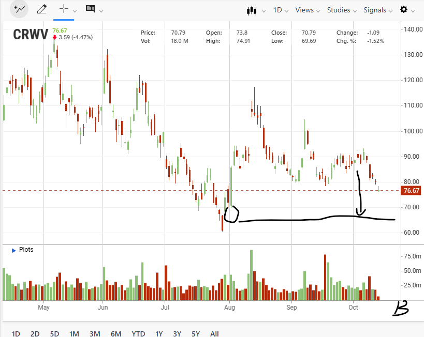Switch to the 6M time range
This screenshot has height=337, width=424.
pyautogui.click(x=116, y=334)
